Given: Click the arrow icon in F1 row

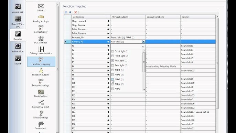Looking at the screenshot, I should (x=108, y=46).
